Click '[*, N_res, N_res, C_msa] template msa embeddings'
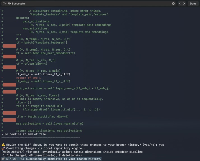The height and width of the screenshot is (161, 200). pos(69,32)
